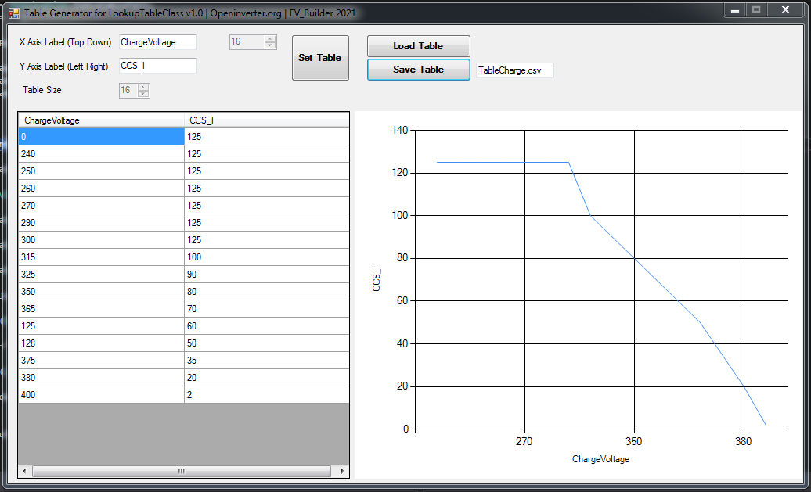Click the TableCharge.csv filename field
This screenshot has width=811, height=492.
pos(514,70)
